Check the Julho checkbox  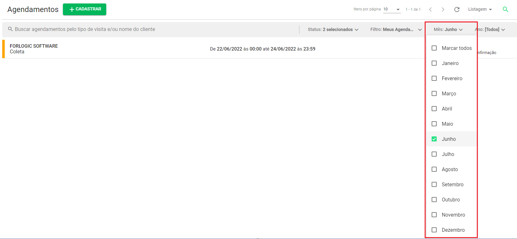(x=434, y=154)
